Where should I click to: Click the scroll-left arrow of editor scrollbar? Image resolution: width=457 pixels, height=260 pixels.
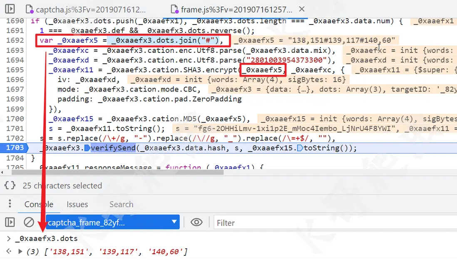tap(2, 172)
